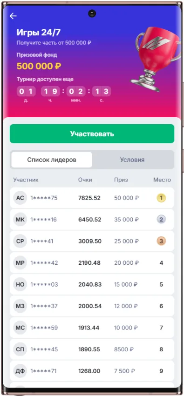184x396 pixels.
Task: Select the bronze third place medal
Action: point(161,241)
